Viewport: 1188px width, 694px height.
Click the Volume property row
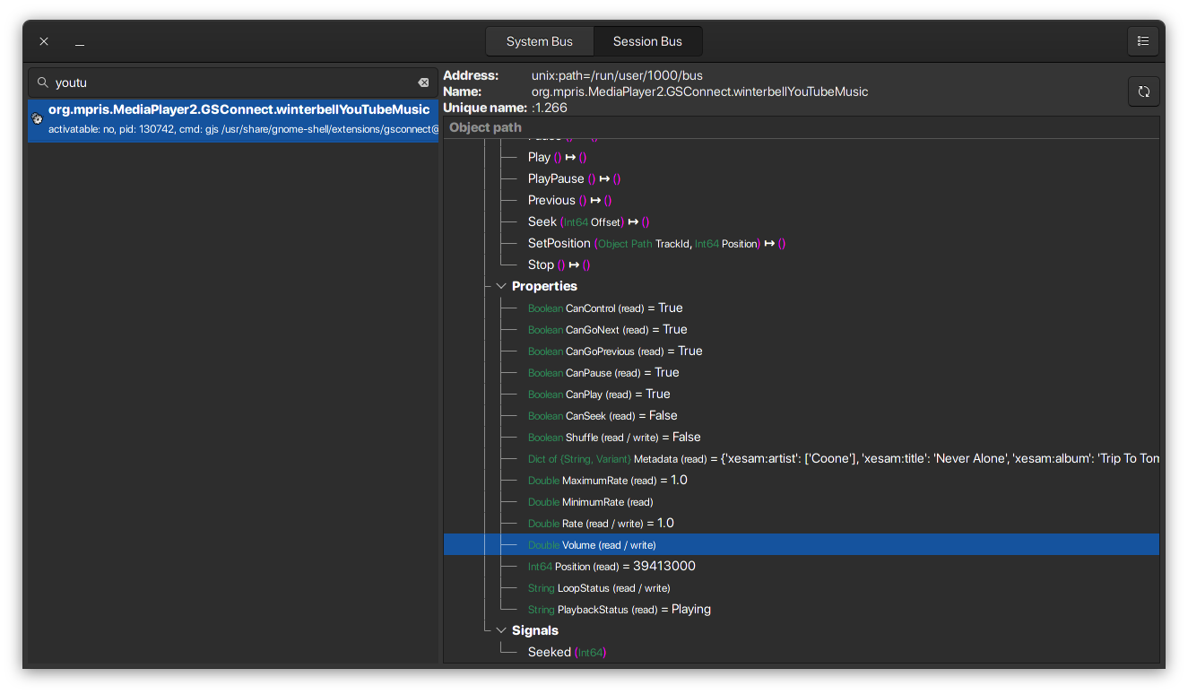tap(592, 544)
